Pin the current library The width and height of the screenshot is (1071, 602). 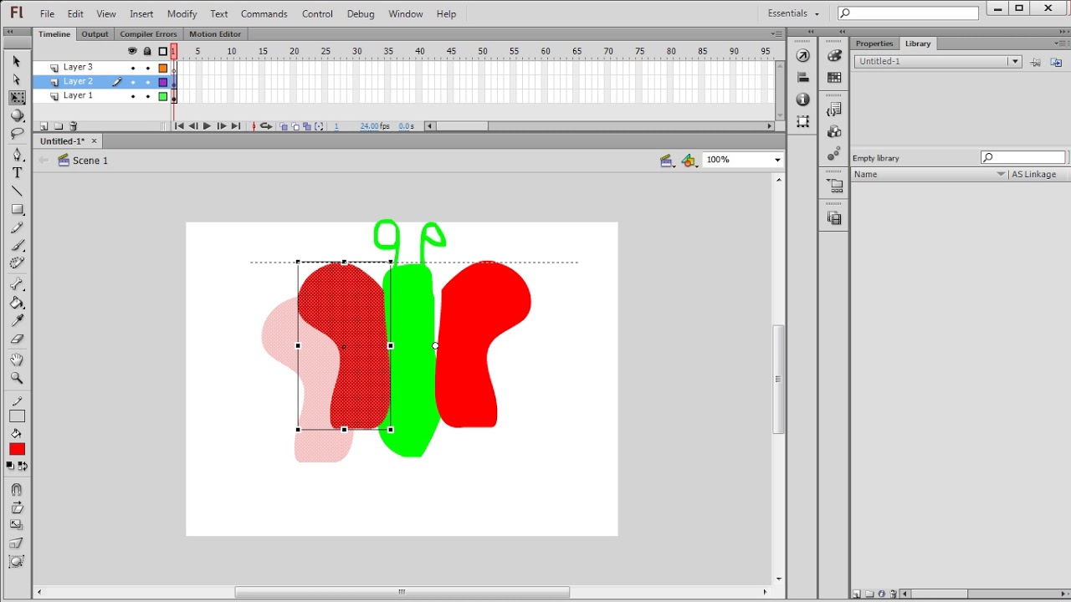[1036, 62]
